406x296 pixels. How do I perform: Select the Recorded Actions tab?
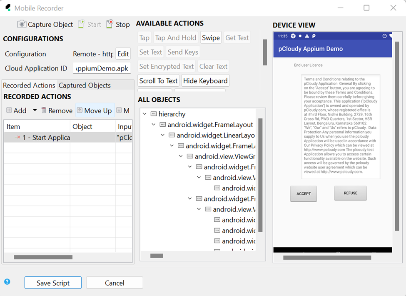pyautogui.click(x=29, y=85)
